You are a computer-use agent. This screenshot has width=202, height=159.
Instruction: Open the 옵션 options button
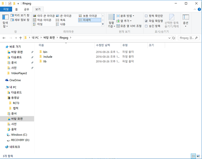click(186, 21)
